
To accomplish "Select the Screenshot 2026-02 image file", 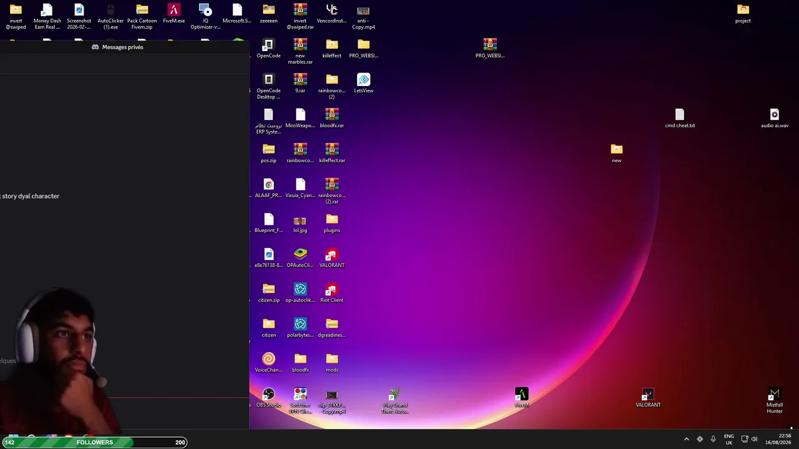I will [x=79, y=17].
